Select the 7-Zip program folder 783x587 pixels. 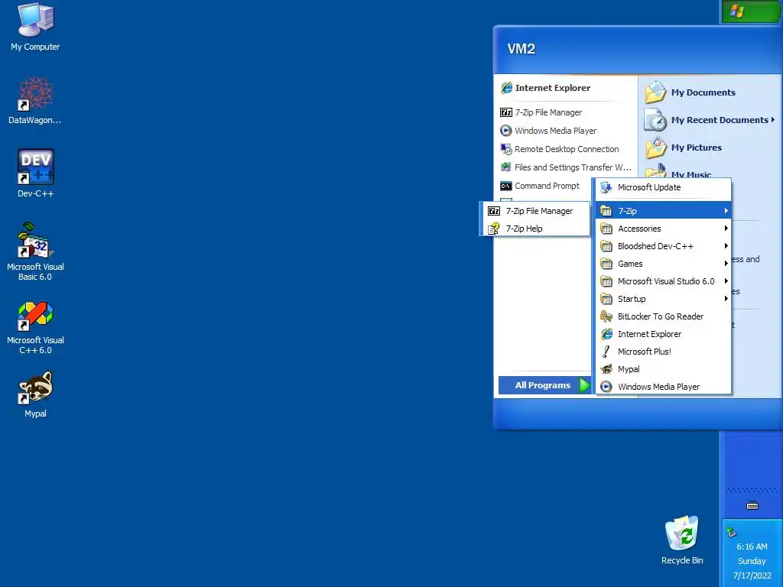pos(663,211)
